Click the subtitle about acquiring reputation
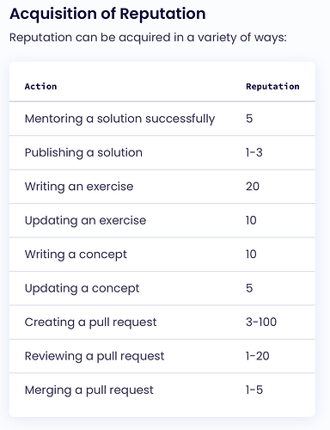This screenshot has height=430, width=330. pos(148,38)
